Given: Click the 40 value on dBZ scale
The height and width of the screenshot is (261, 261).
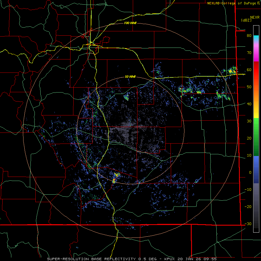Looking at the screenshot, I should [249, 104].
